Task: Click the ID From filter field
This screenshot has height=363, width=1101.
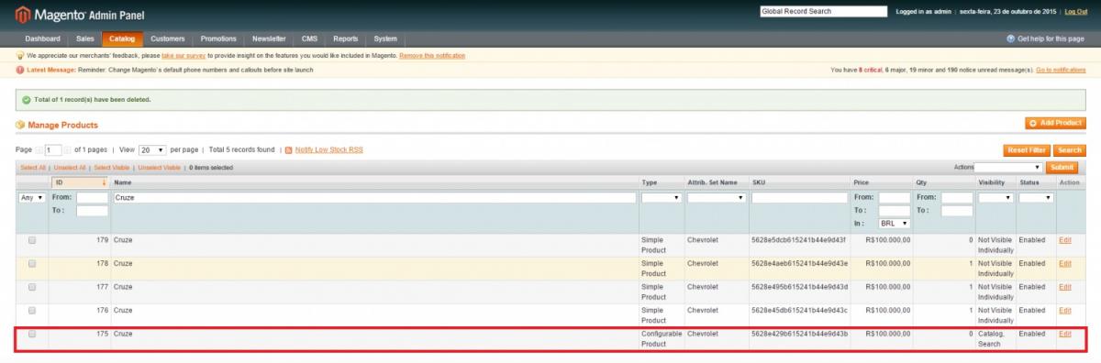Action: point(92,197)
